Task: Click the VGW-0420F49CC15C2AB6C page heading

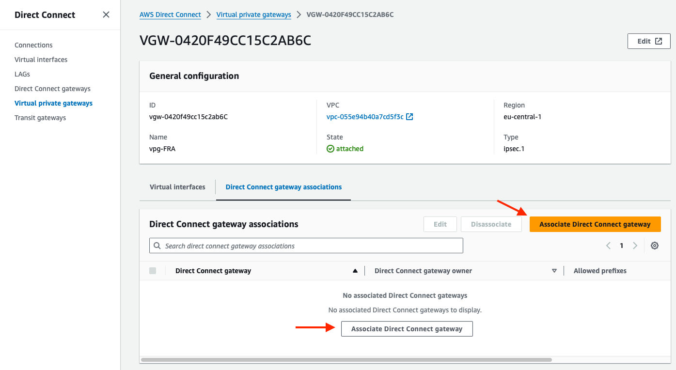Action: pos(225,41)
